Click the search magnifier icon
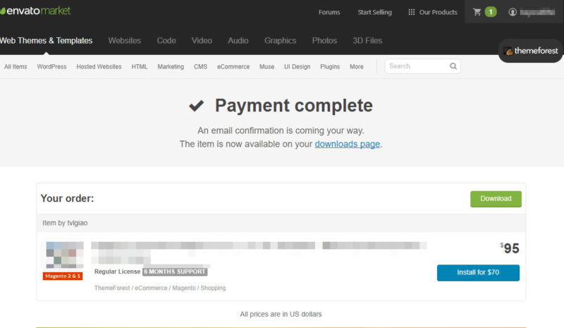Image resolution: width=564 pixels, height=328 pixels. coord(453,66)
